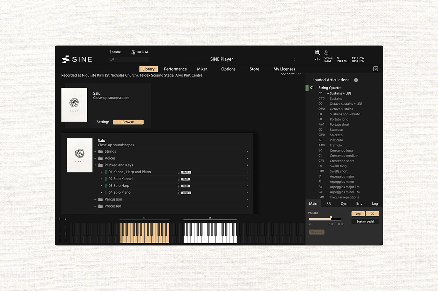438x291 pixels.
Task: Switch to the Mixer tab
Action: [x=202, y=69]
